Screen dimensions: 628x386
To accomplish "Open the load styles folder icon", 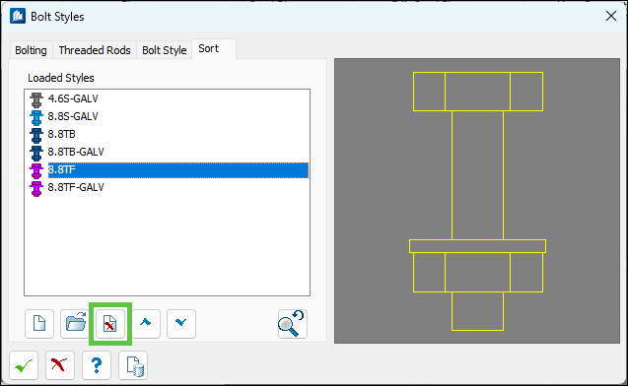I will [x=75, y=324].
